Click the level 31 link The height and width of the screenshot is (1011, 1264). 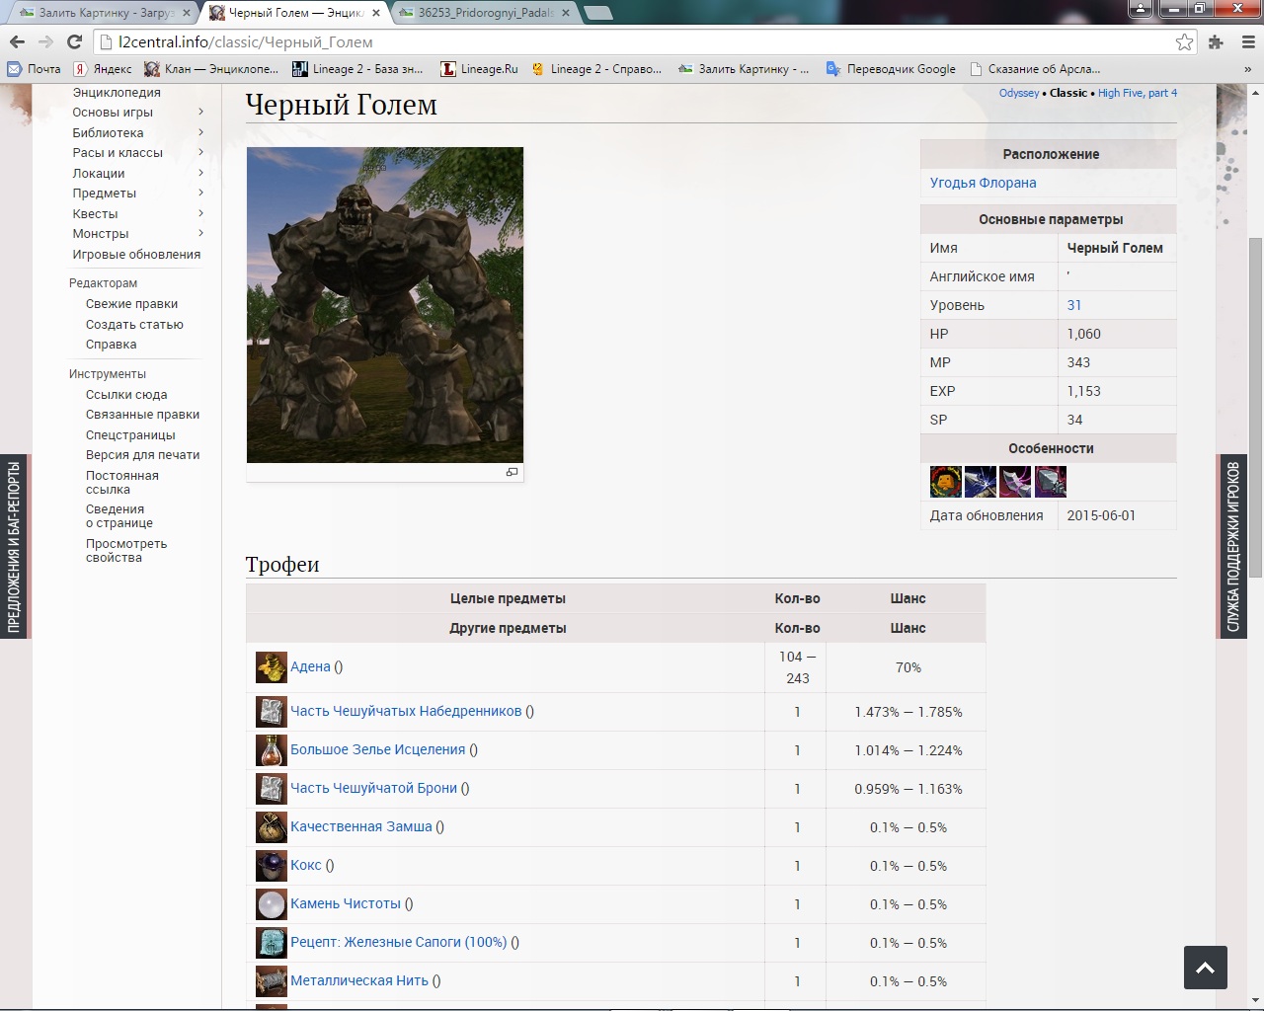tap(1074, 305)
